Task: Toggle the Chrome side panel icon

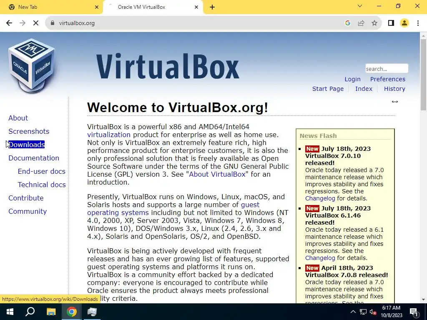Action: click(391, 23)
